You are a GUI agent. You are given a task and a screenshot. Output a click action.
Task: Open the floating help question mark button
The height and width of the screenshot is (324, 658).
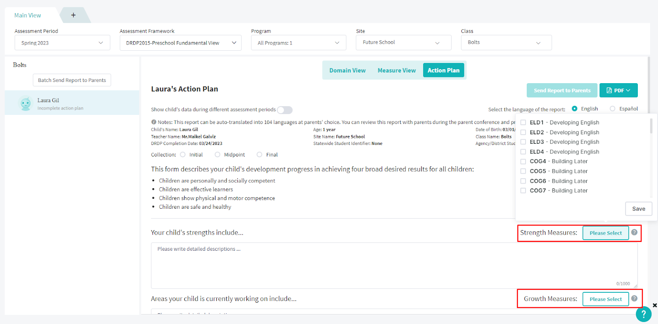(644, 314)
